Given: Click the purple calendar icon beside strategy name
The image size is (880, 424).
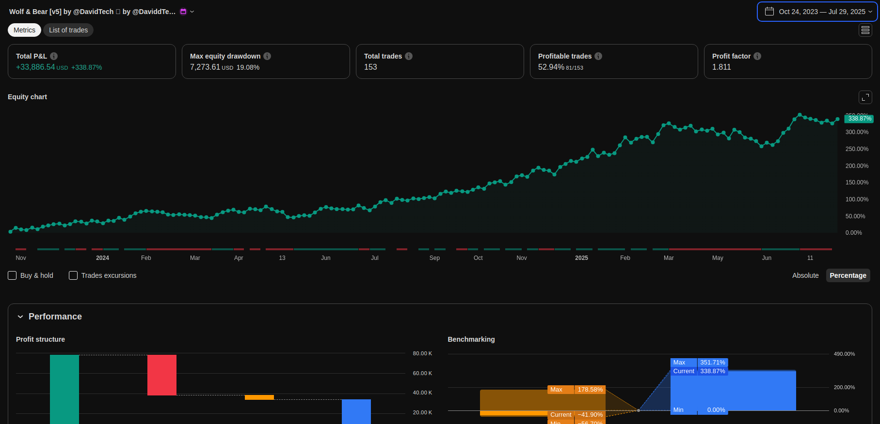Looking at the screenshot, I should (x=183, y=12).
